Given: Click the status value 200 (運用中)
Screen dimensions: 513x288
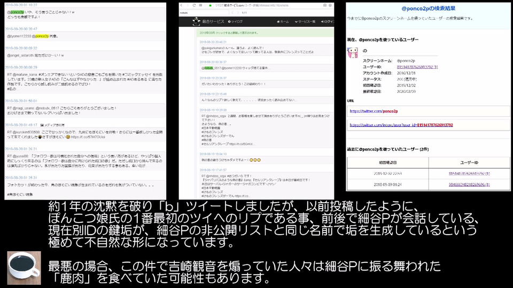Looking at the screenshot, I should [407, 79].
